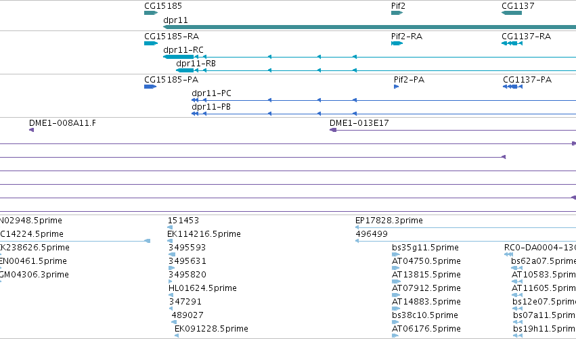
Task: Select the AT10583.5prime EST label
Action: pos(544,275)
